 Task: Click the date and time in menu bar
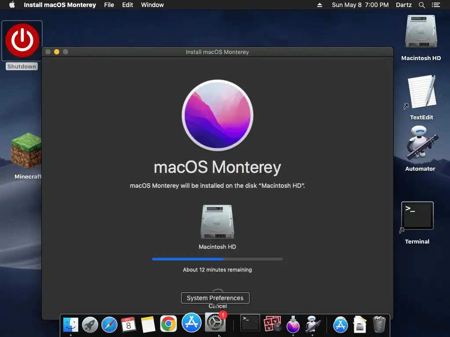click(360, 5)
